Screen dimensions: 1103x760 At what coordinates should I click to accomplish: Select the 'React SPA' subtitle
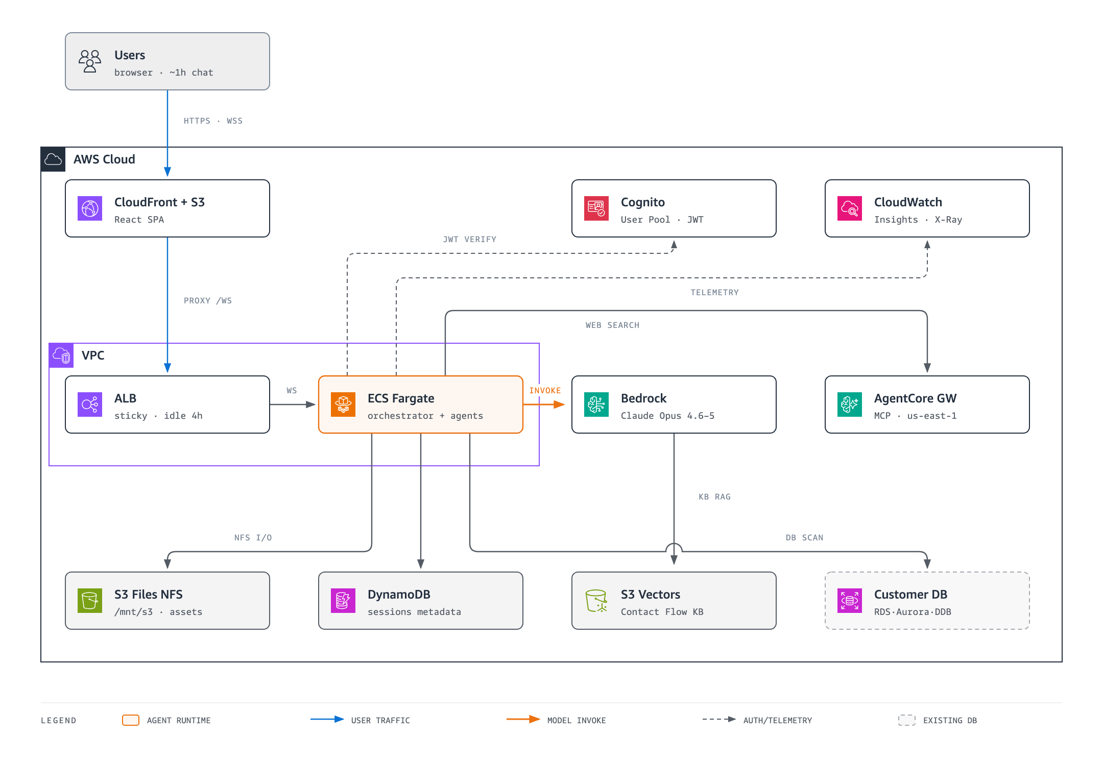[139, 220]
